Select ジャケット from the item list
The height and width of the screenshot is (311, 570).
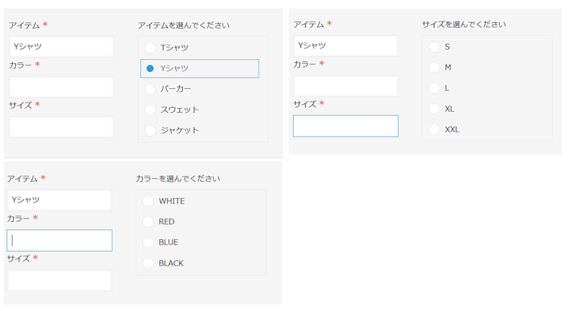click(x=150, y=130)
